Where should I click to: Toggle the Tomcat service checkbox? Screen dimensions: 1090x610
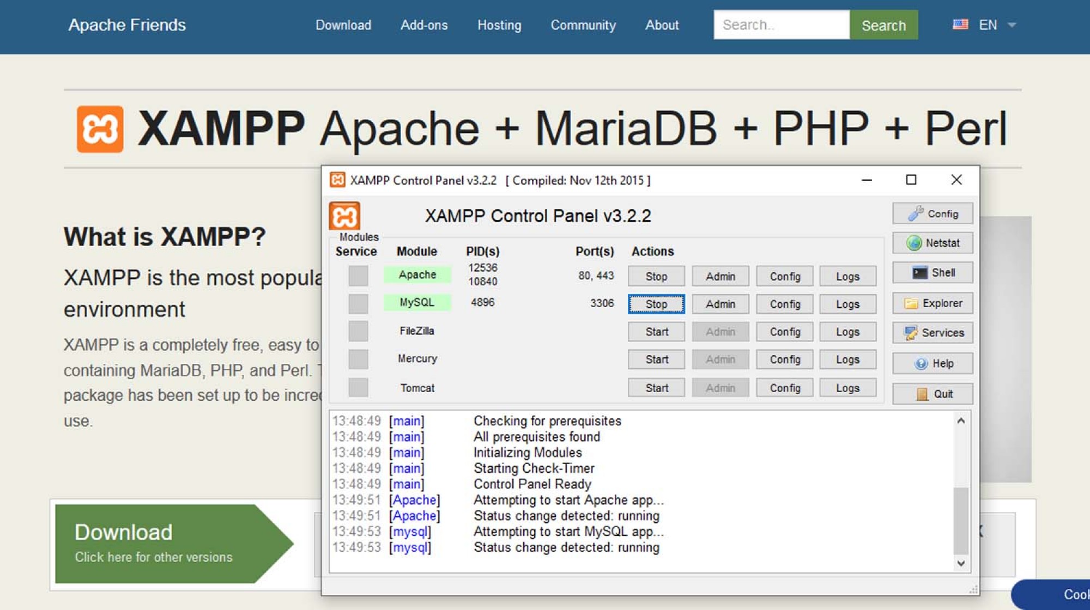coord(358,388)
